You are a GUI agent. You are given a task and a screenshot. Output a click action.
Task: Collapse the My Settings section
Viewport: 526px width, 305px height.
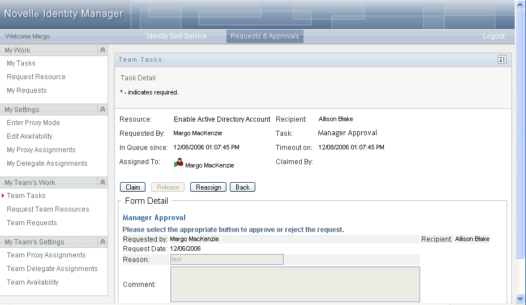pos(102,109)
